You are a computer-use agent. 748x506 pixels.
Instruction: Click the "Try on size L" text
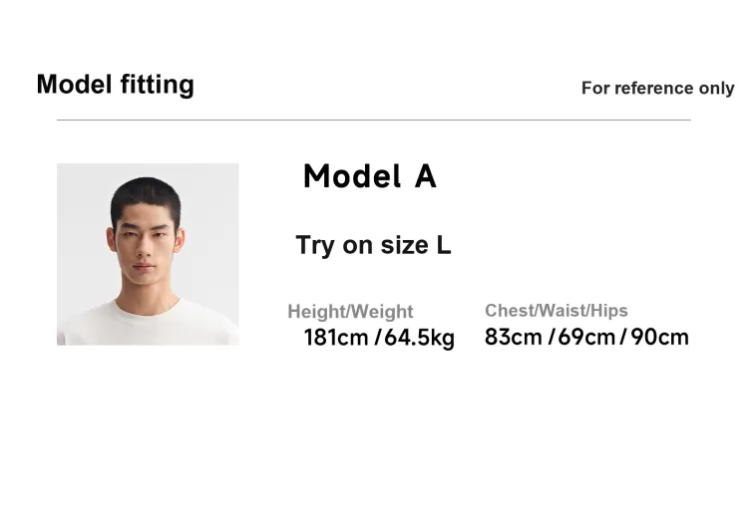point(373,245)
